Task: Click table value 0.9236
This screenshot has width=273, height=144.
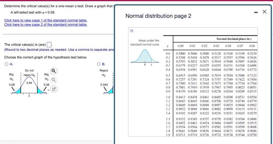Action: point(216,113)
